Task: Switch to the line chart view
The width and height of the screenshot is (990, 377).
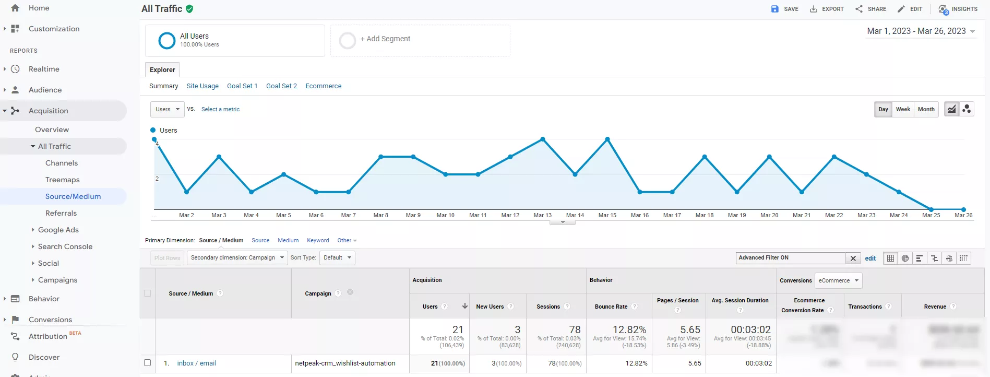Action: (952, 109)
